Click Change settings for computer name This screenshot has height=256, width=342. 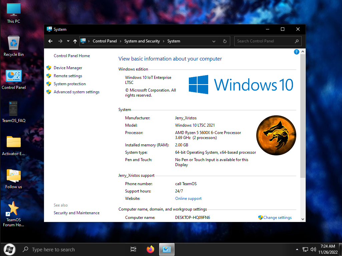tap(277, 218)
